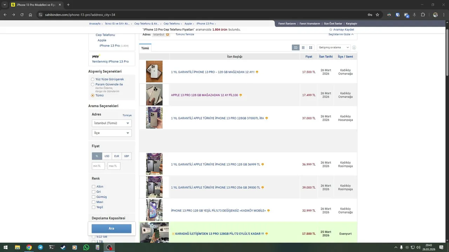Check the Gümüş color filter
449x252 pixels.
point(93,197)
